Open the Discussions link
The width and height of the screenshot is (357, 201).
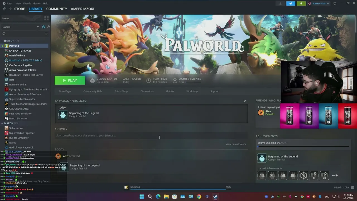pyautogui.click(x=147, y=91)
